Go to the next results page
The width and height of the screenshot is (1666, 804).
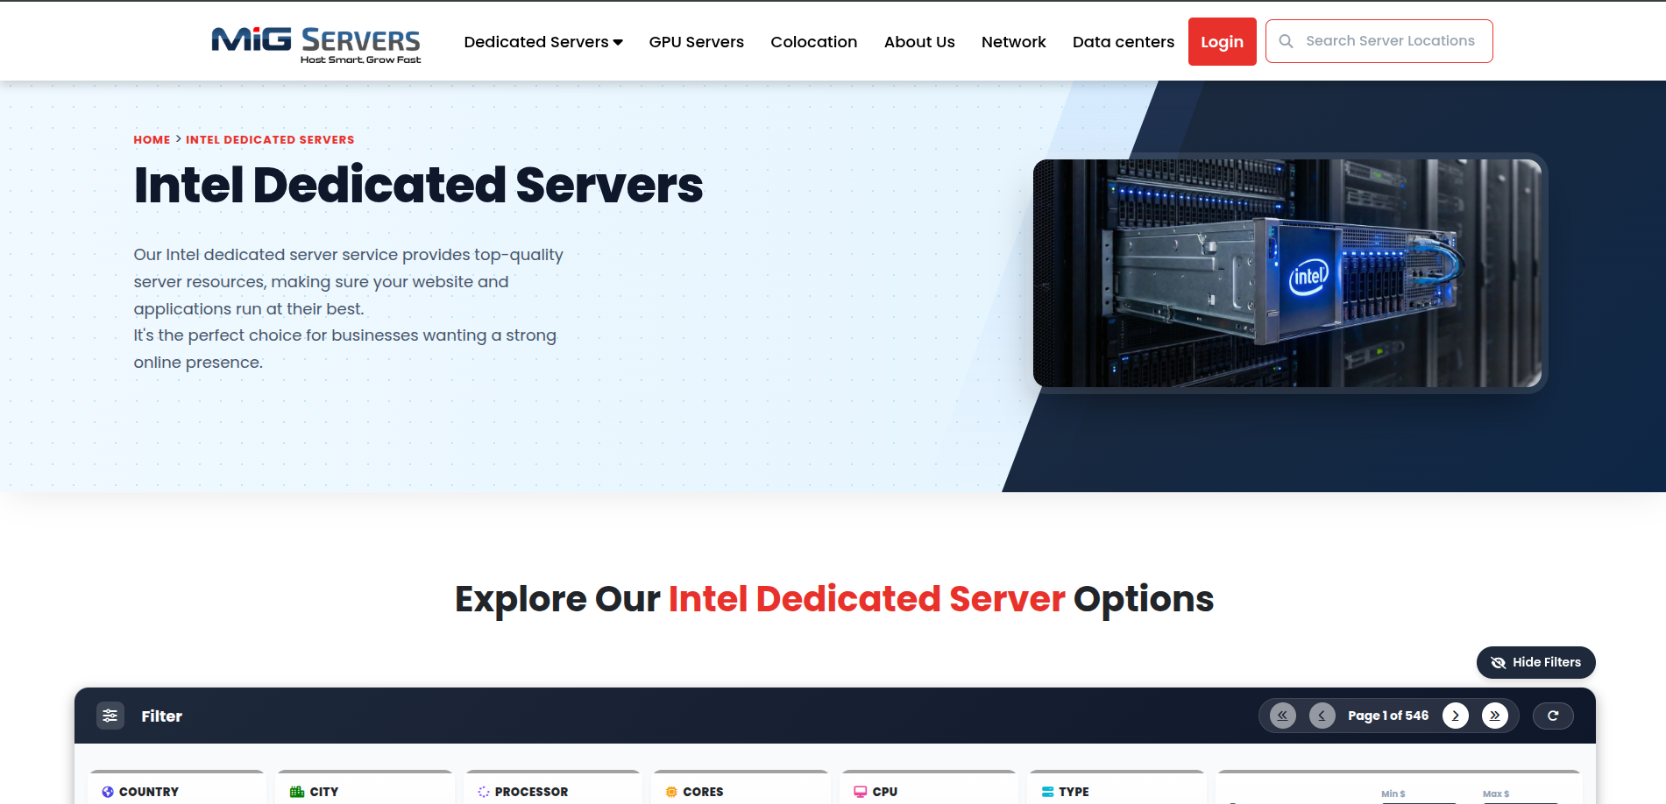(1455, 716)
